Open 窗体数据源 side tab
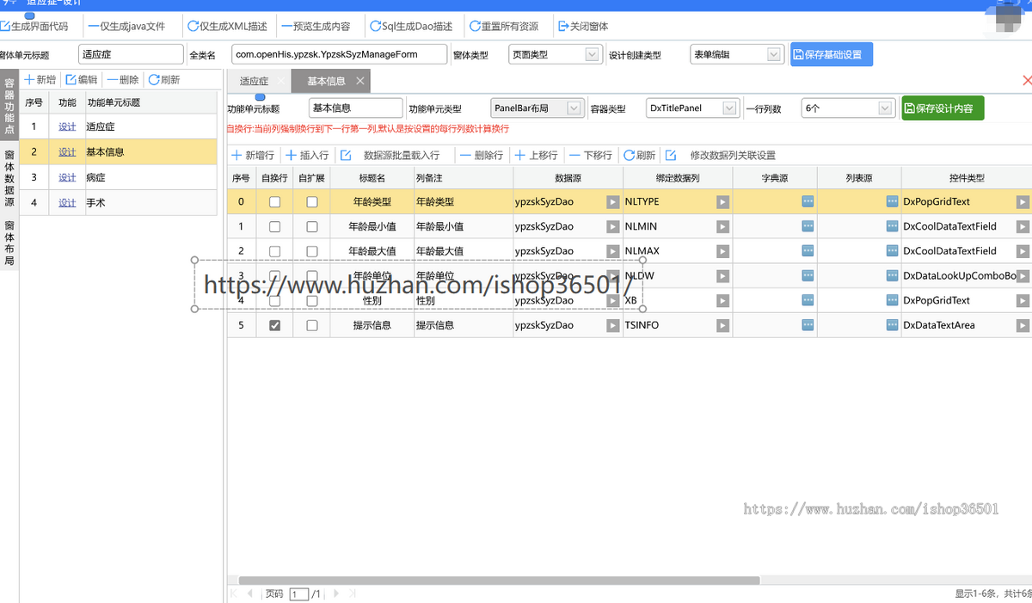 pyautogui.click(x=9, y=178)
